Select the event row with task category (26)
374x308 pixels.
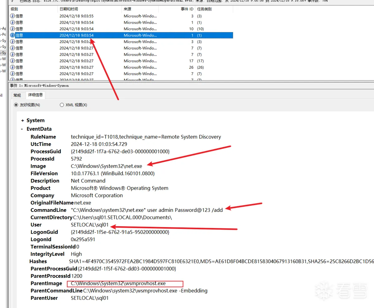(x=121, y=67)
